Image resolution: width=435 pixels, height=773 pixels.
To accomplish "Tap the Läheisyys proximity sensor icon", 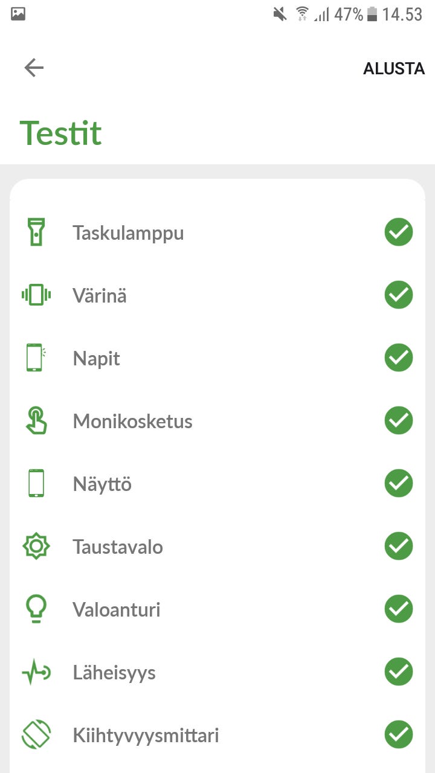I will pyautogui.click(x=36, y=672).
